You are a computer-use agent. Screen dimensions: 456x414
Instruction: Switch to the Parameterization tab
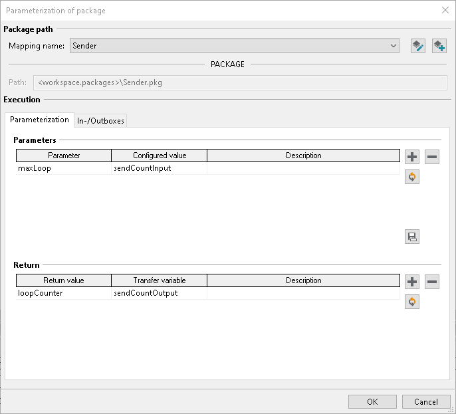coord(39,120)
